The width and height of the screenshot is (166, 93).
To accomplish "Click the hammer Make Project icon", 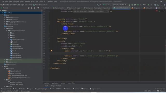I will click(98, 5).
